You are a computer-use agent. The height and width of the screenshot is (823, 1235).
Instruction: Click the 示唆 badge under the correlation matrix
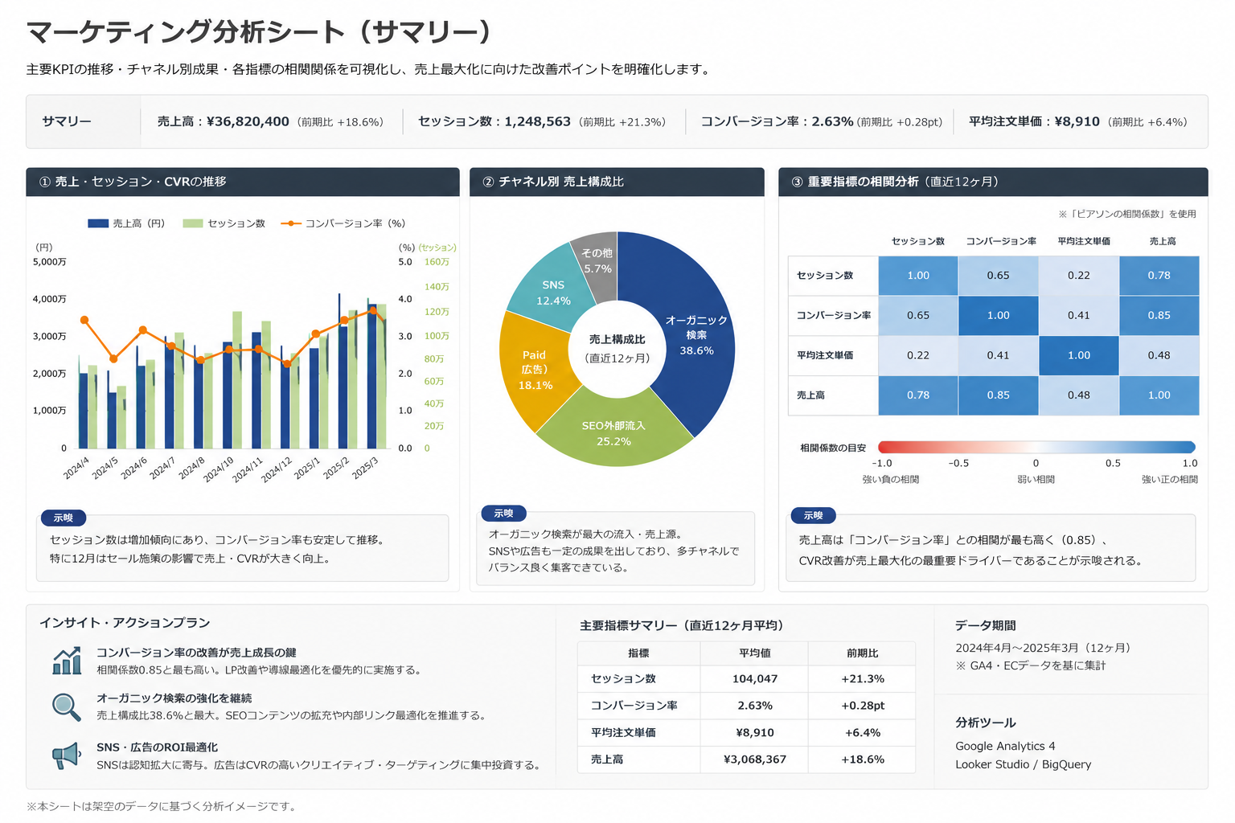(x=814, y=515)
